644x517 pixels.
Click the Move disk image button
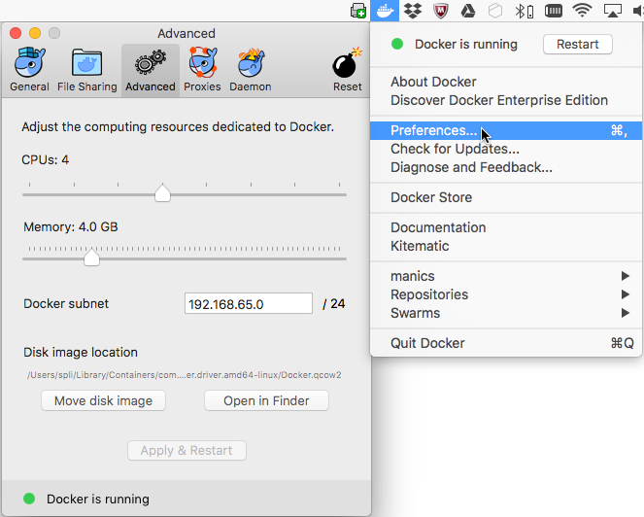104,400
